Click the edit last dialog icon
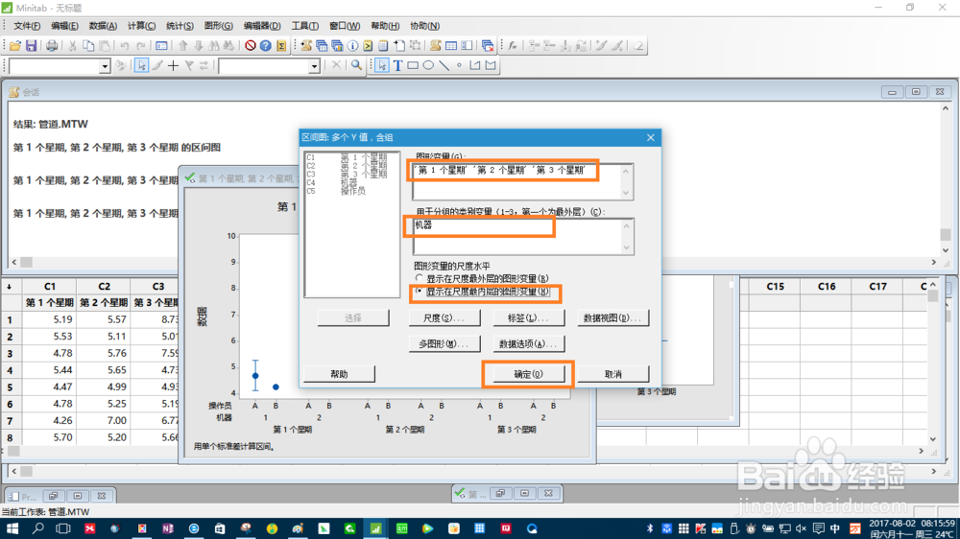Screen dimensions: 960x539 pyautogui.click(x=161, y=46)
